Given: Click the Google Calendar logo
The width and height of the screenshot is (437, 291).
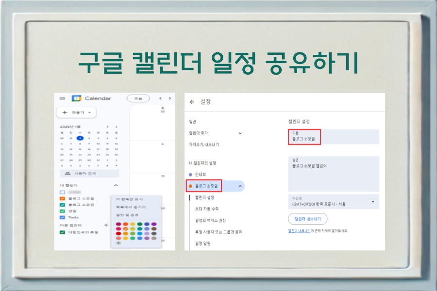Looking at the screenshot, I should [76, 98].
